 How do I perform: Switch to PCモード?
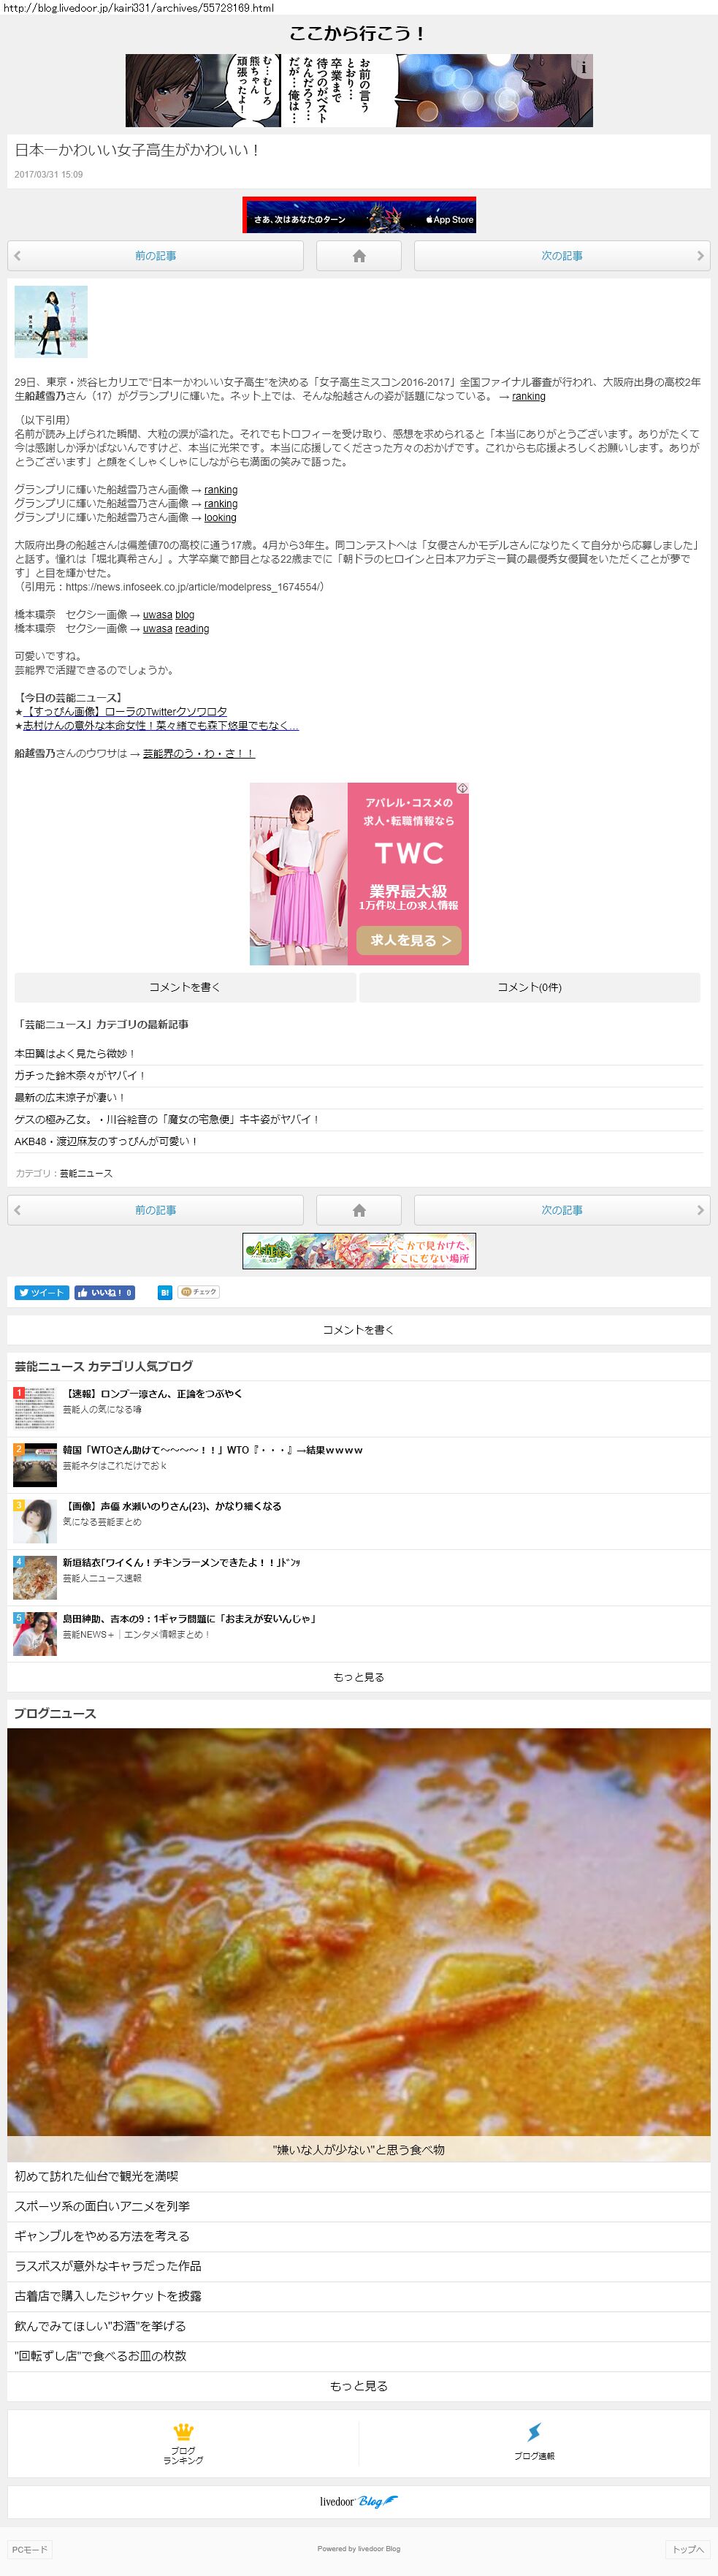point(29,2549)
